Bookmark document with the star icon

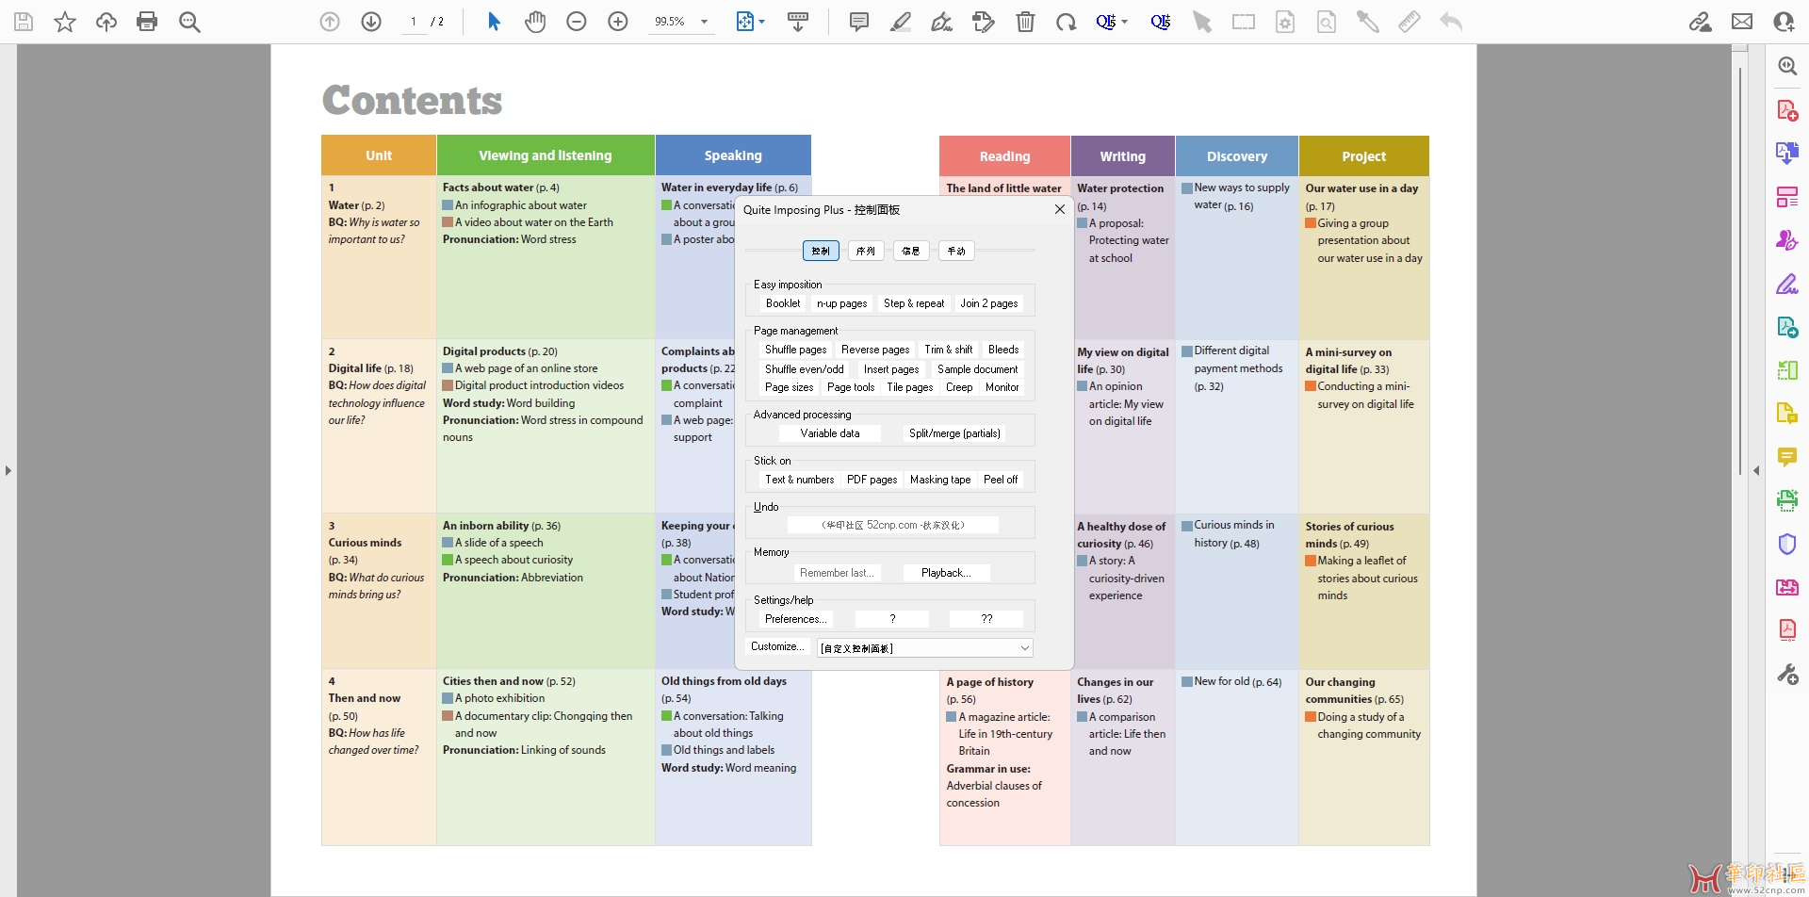point(65,22)
